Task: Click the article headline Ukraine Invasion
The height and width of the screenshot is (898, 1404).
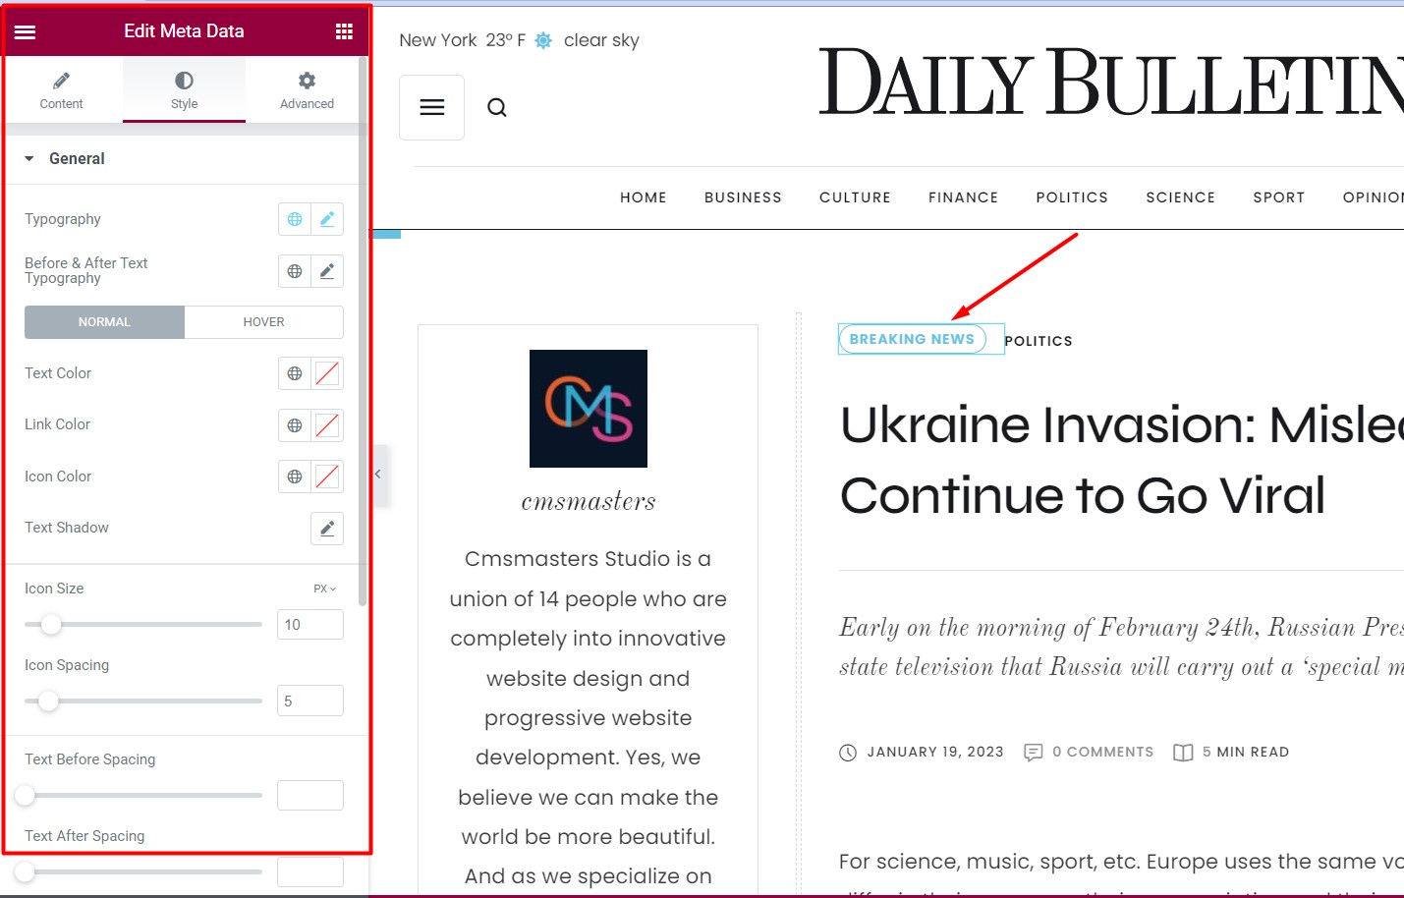Action: pos(1121,460)
